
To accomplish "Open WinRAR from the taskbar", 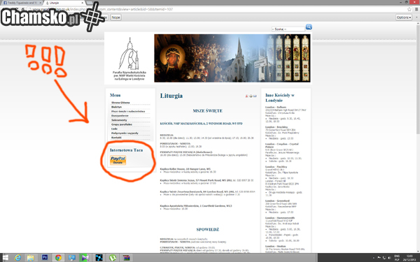I will click(x=126, y=258).
